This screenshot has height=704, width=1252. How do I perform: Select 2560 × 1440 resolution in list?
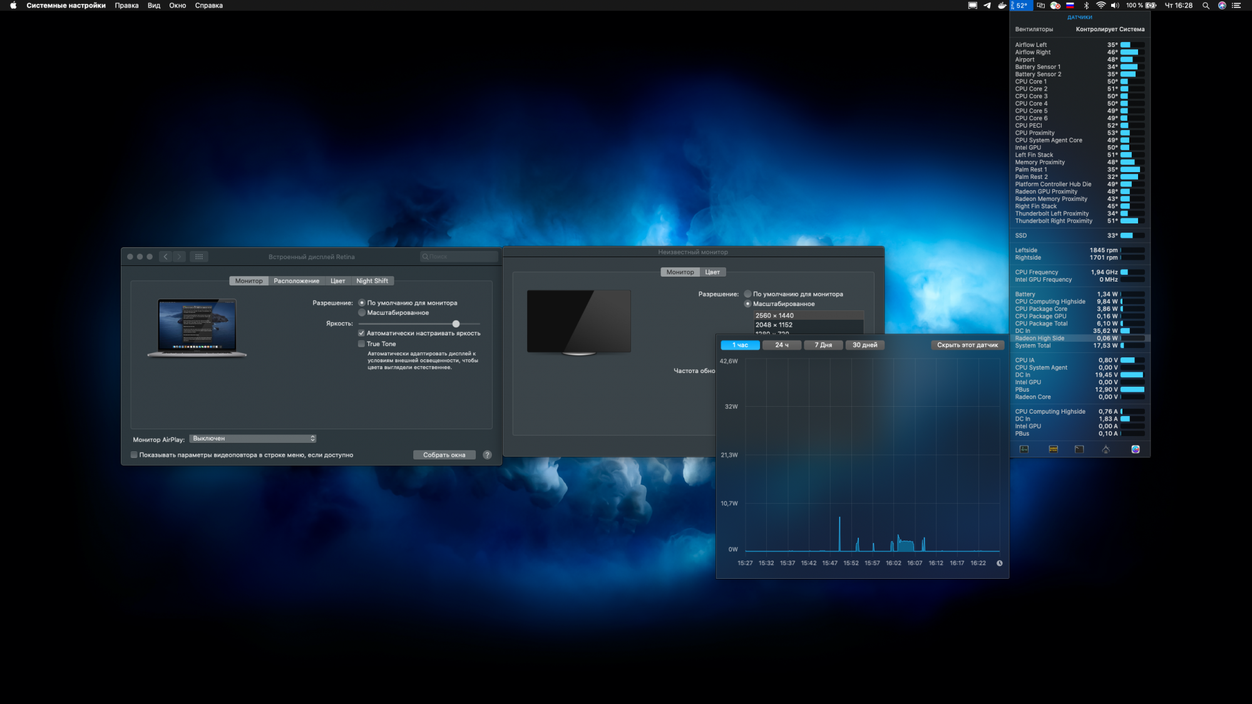click(x=774, y=315)
